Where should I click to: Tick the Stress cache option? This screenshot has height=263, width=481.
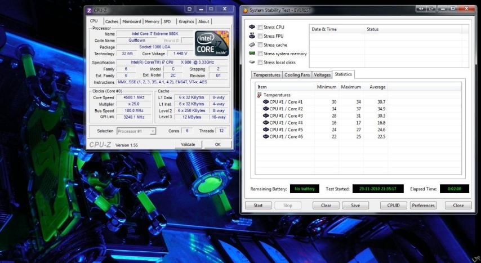pyautogui.click(x=260, y=45)
